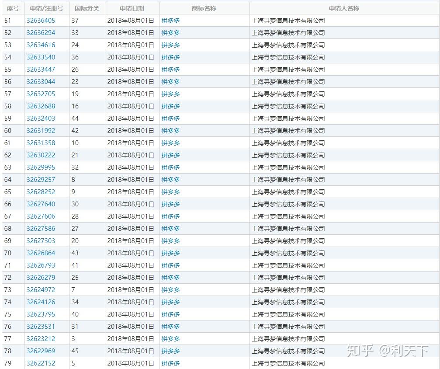Open 拼多多 trademark name in row 65
The image size is (440, 369).
(x=170, y=191)
